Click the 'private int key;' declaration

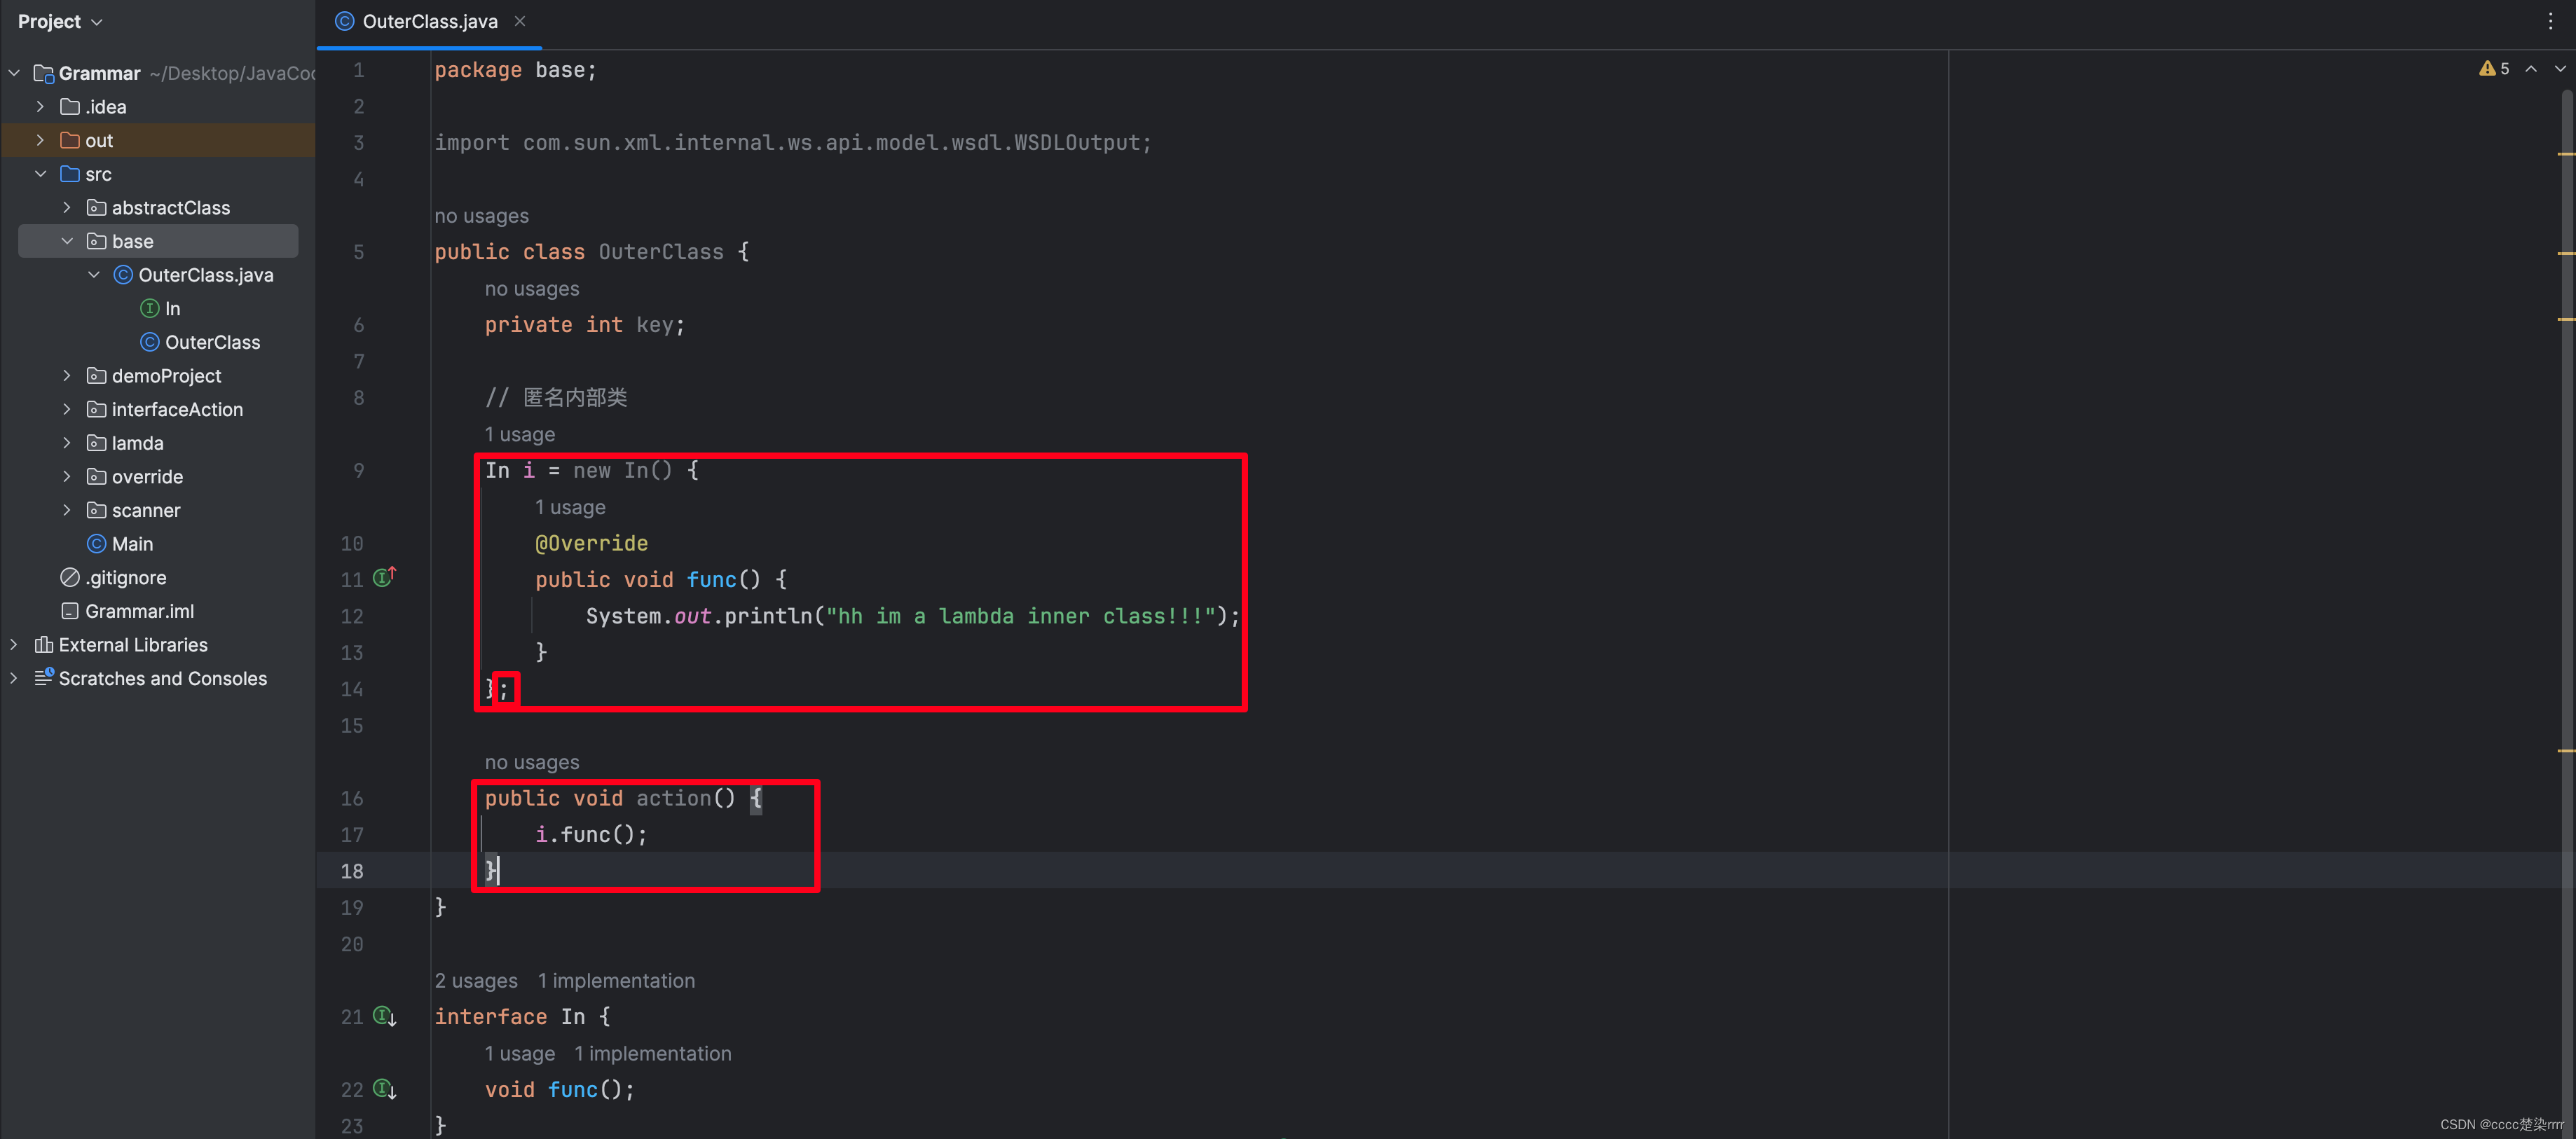pyautogui.click(x=585, y=325)
